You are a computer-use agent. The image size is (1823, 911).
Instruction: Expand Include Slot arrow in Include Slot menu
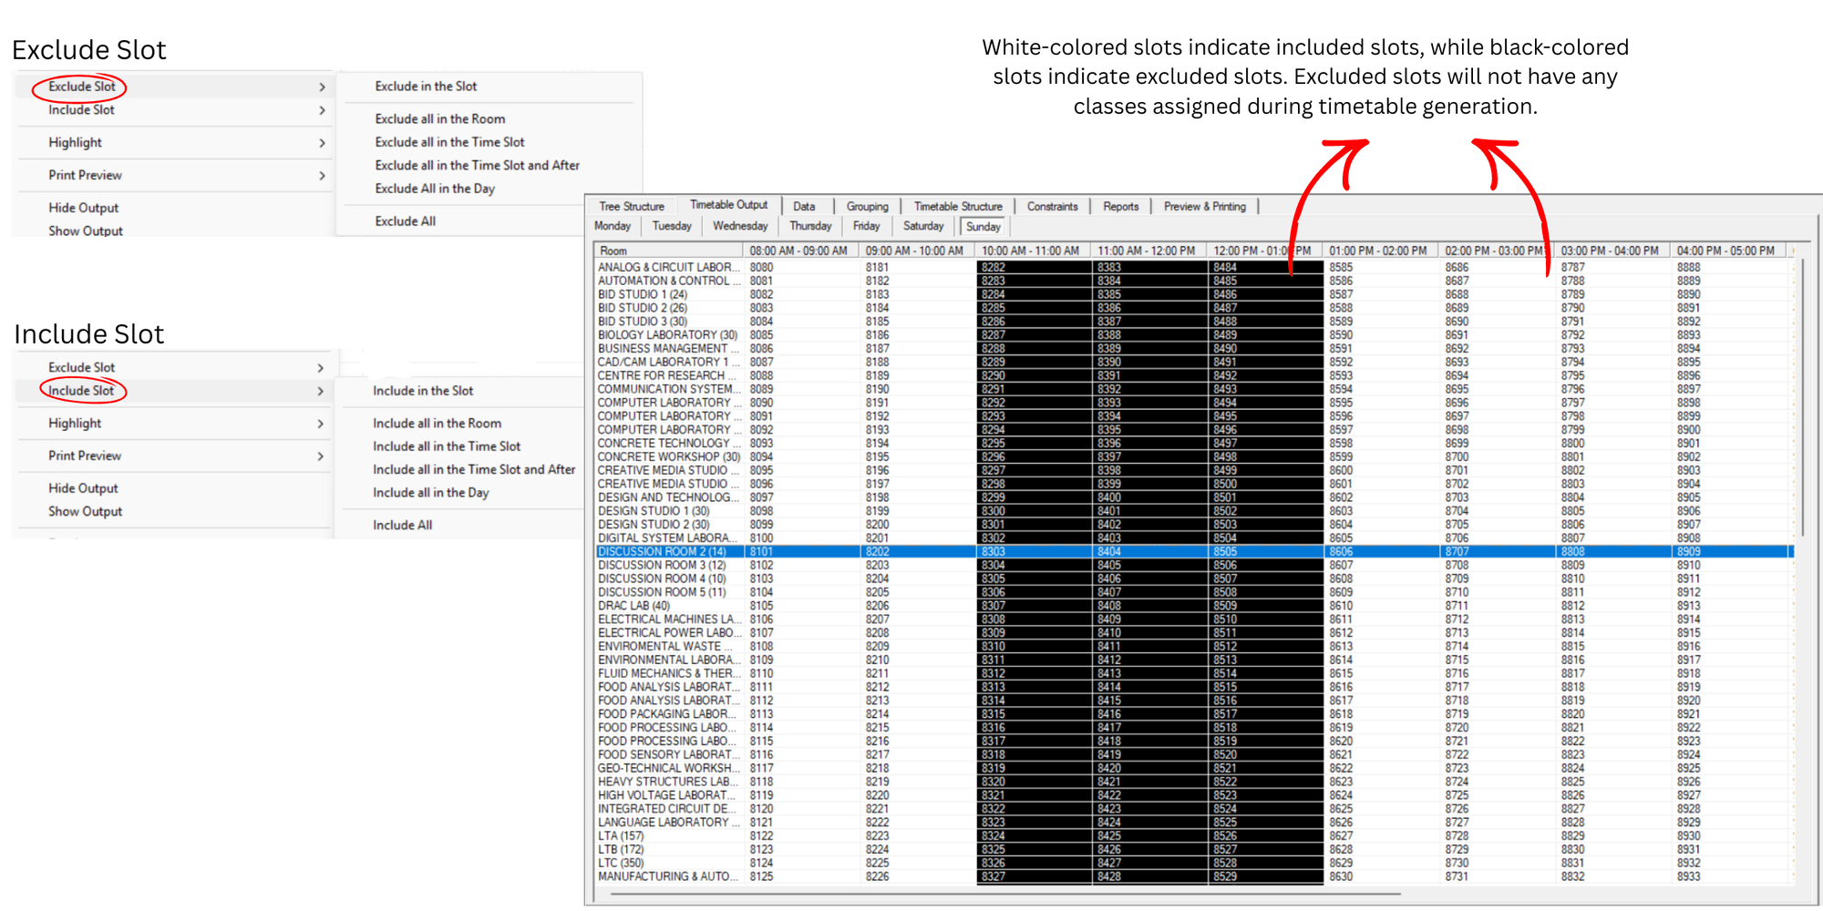(x=320, y=392)
